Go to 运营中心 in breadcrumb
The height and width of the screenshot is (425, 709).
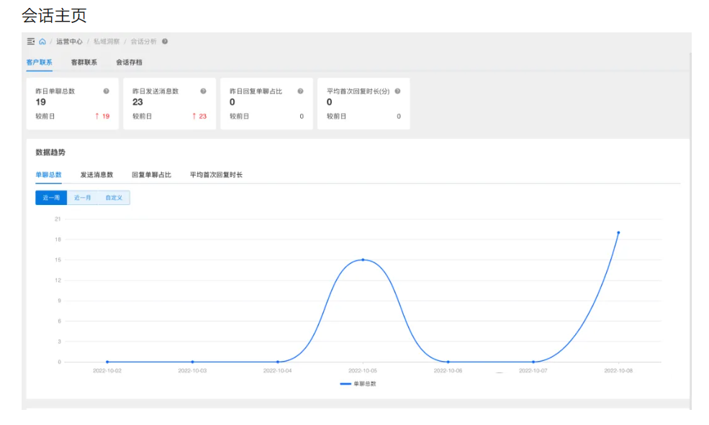click(69, 42)
